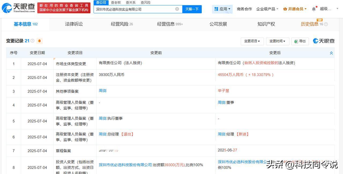Switch to the 基本信息 tab
The height and width of the screenshot is (174, 343).
click(26, 24)
